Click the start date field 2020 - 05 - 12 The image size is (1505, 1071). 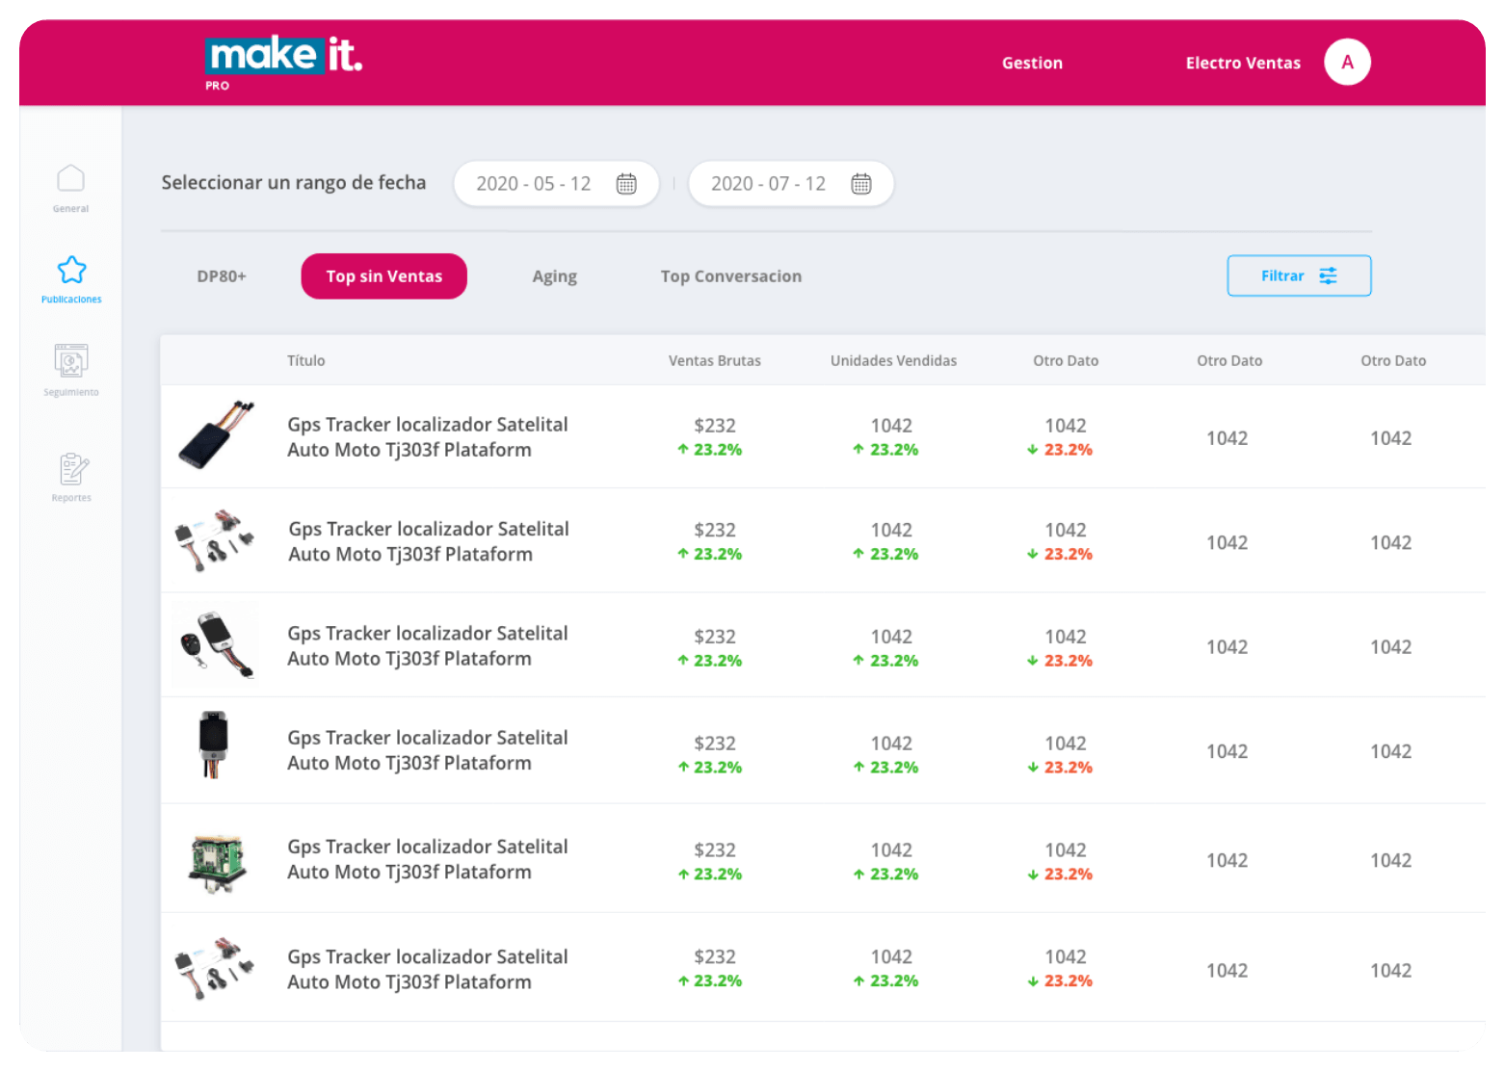(534, 184)
